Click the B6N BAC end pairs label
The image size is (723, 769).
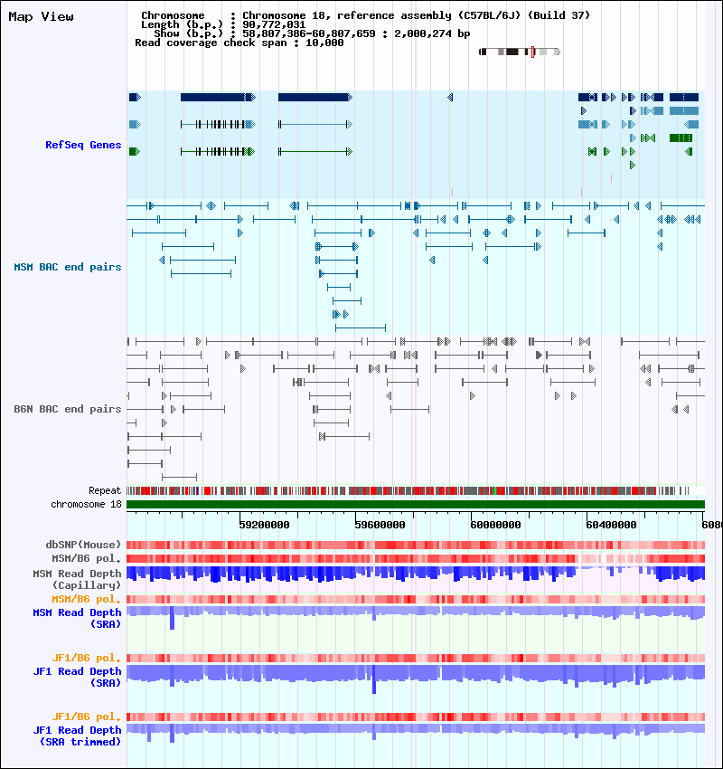(68, 410)
